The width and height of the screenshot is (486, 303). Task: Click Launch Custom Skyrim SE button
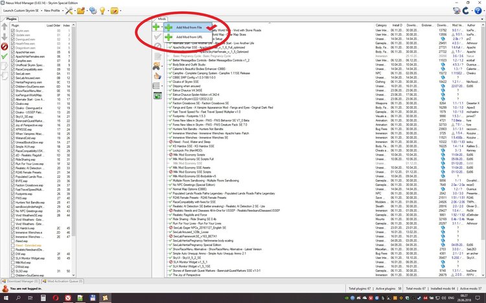(21, 10)
